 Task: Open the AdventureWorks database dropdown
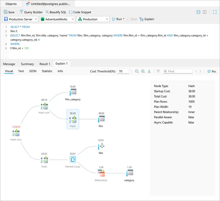[x=57, y=19]
